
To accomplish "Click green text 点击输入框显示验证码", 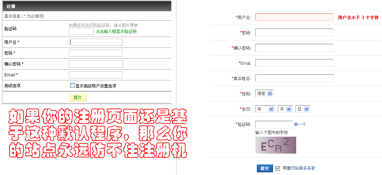I will pos(116,32).
